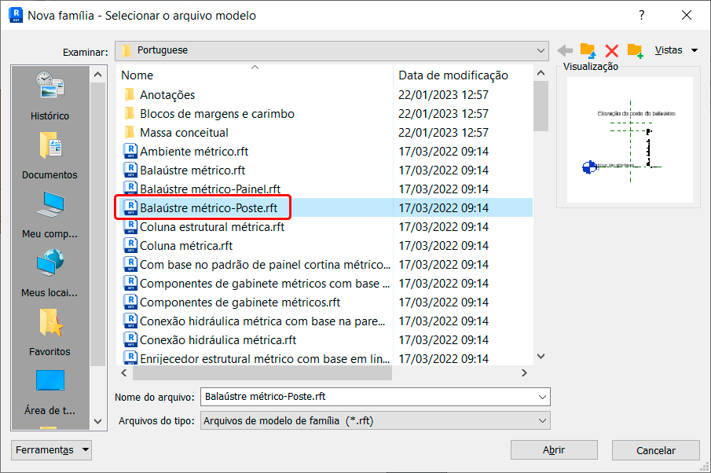
Task: Select the Favoritos sidebar shortcut
Action: click(x=49, y=332)
